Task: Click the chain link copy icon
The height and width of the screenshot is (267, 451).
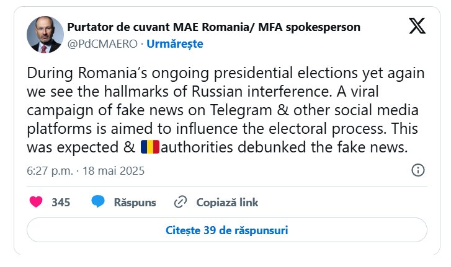Action: [x=181, y=202]
